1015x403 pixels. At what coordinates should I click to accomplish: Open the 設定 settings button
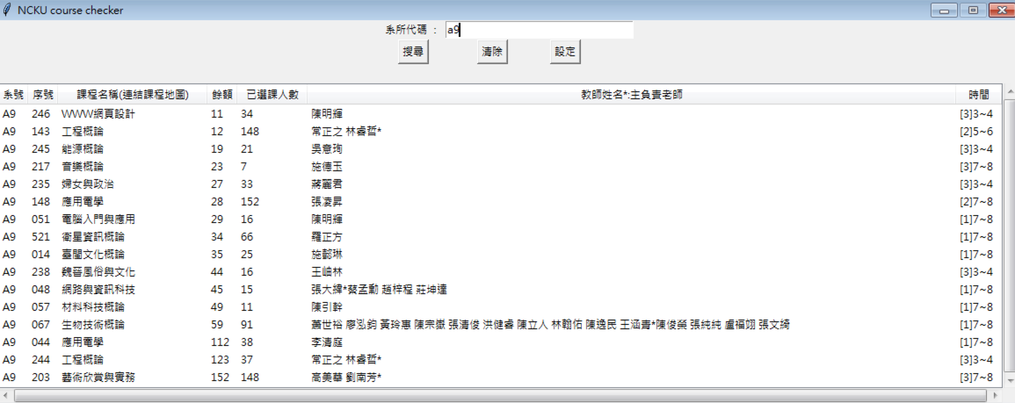(x=565, y=52)
